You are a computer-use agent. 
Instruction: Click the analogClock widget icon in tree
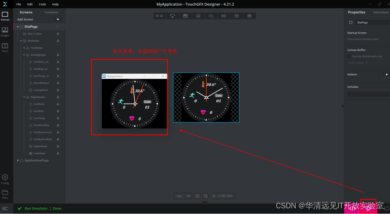tap(31, 90)
